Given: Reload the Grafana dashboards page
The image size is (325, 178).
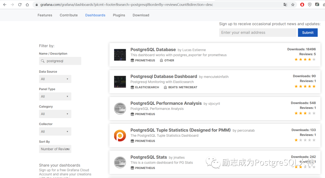Looking at the screenshot, I should 20,5.
